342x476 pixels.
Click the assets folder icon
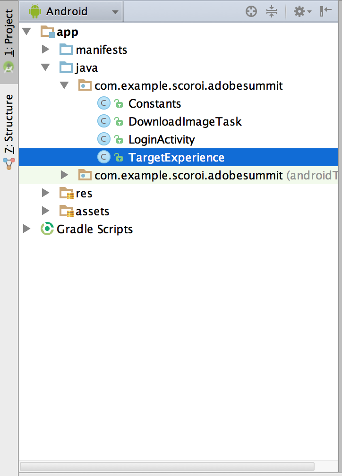click(67, 212)
